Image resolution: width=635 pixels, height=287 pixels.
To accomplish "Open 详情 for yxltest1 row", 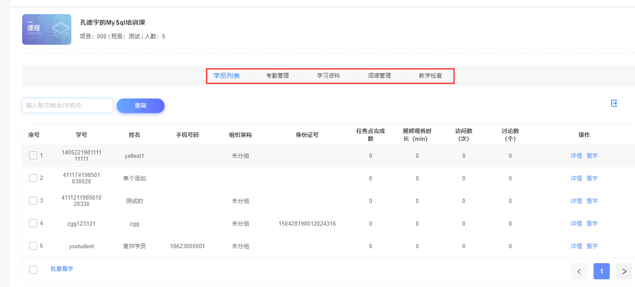I will click(576, 156).
